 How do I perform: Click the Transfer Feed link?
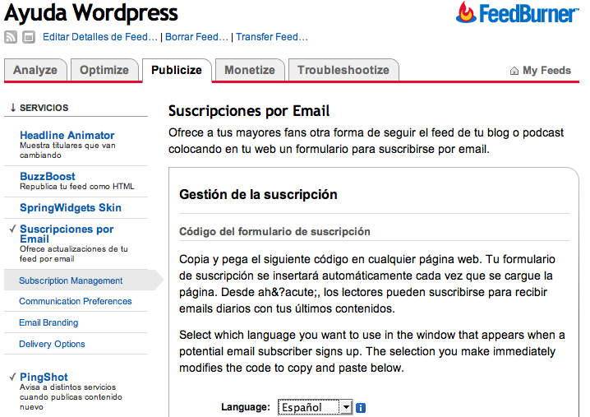[x=271, y=37]
